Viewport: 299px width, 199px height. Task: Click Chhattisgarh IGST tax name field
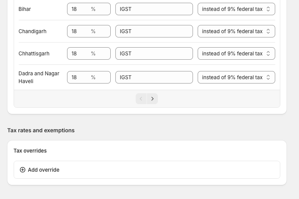click(154, 53)
